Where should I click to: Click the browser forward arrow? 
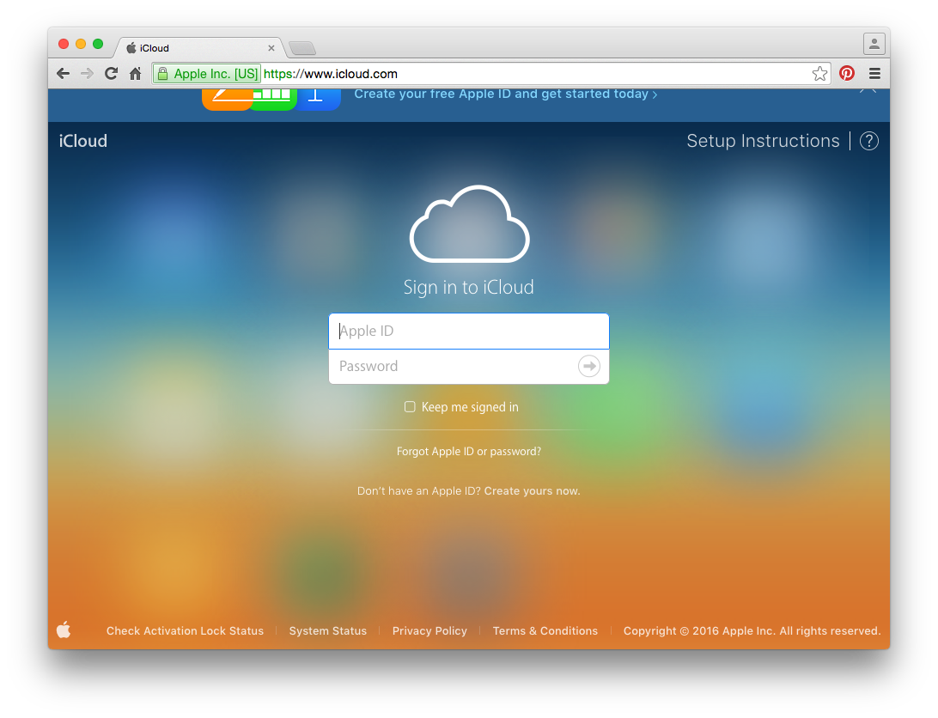coord(88,74)
